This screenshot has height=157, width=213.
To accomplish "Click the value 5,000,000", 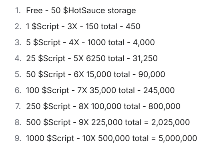I will [178, 139].
